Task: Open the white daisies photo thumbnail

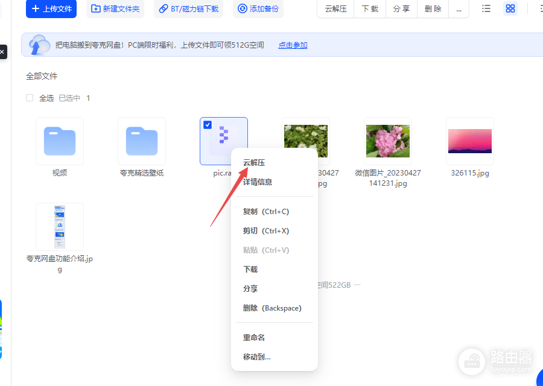Action: pyautogui.click(x=306, y=137)
